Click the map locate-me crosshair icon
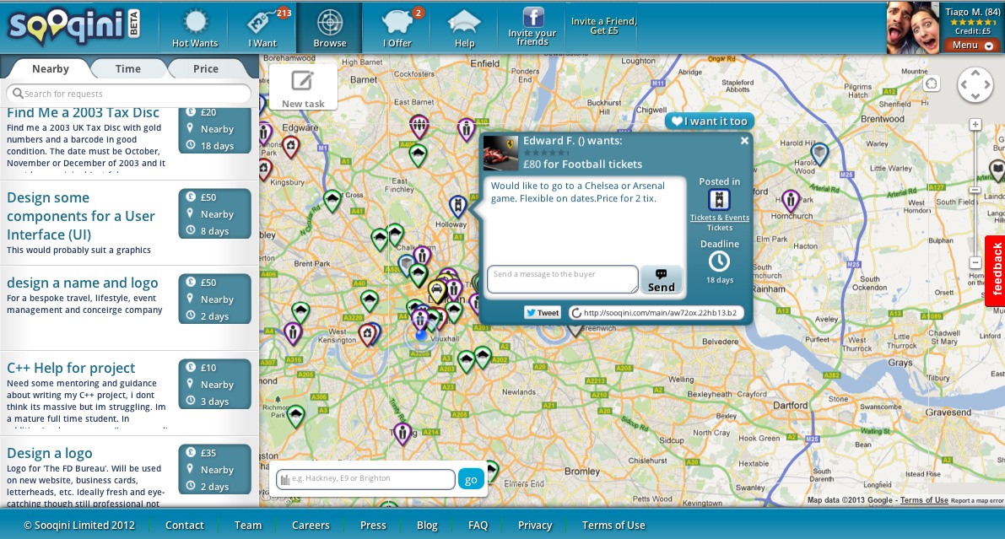Viewport: 1005px width, 539px height. pyautogui.click(x=932, y=84)
